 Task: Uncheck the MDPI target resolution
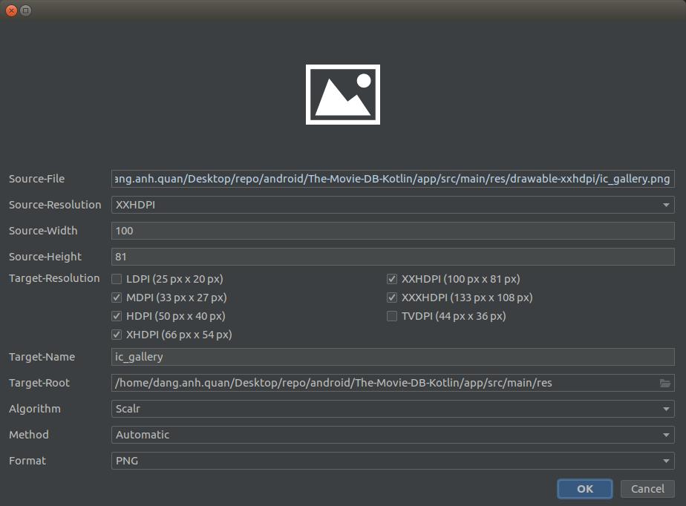117,298
